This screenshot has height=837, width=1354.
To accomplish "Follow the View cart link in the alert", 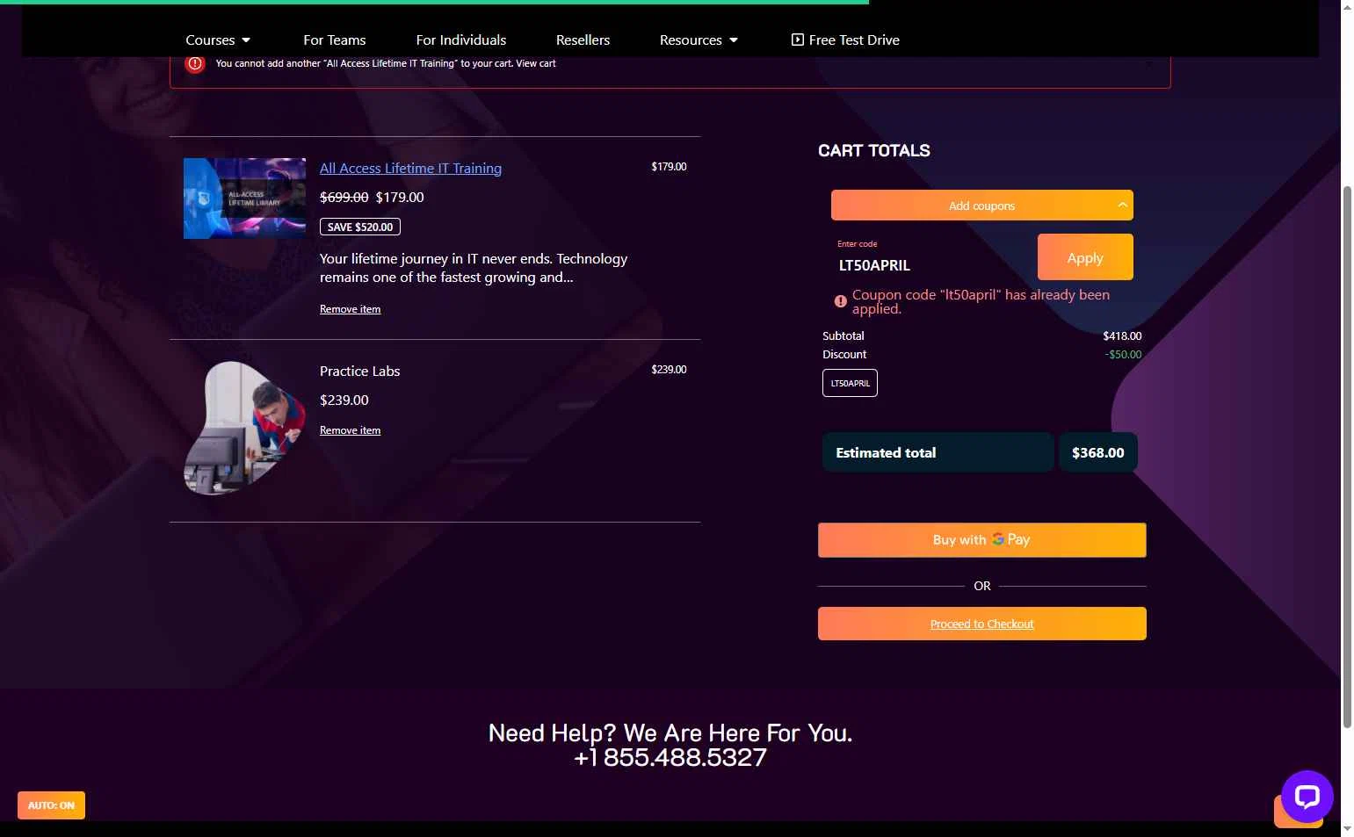I will [x=536, y=63].
